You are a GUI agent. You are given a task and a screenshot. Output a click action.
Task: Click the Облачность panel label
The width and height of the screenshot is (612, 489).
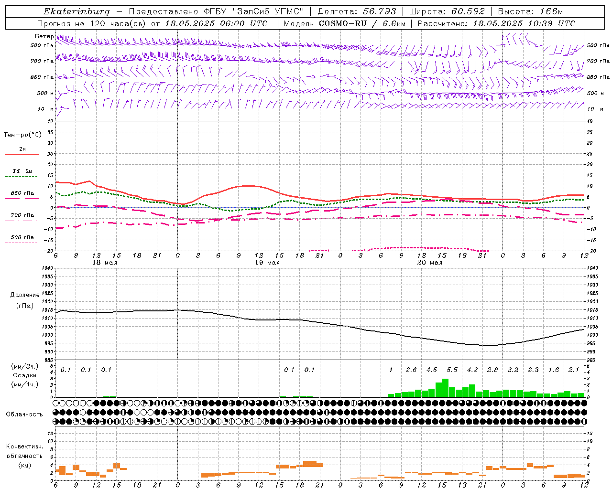24,415
